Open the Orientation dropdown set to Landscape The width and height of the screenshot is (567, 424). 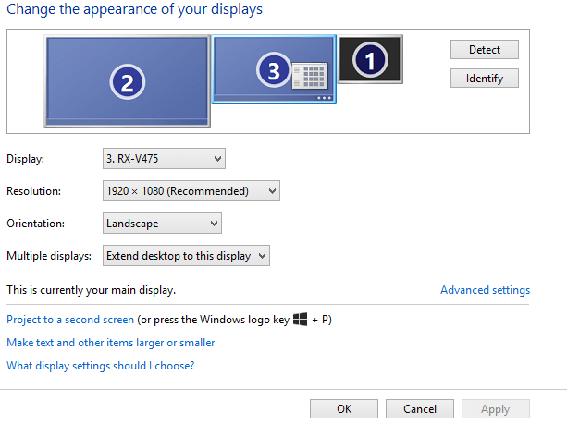coord(162,224)
